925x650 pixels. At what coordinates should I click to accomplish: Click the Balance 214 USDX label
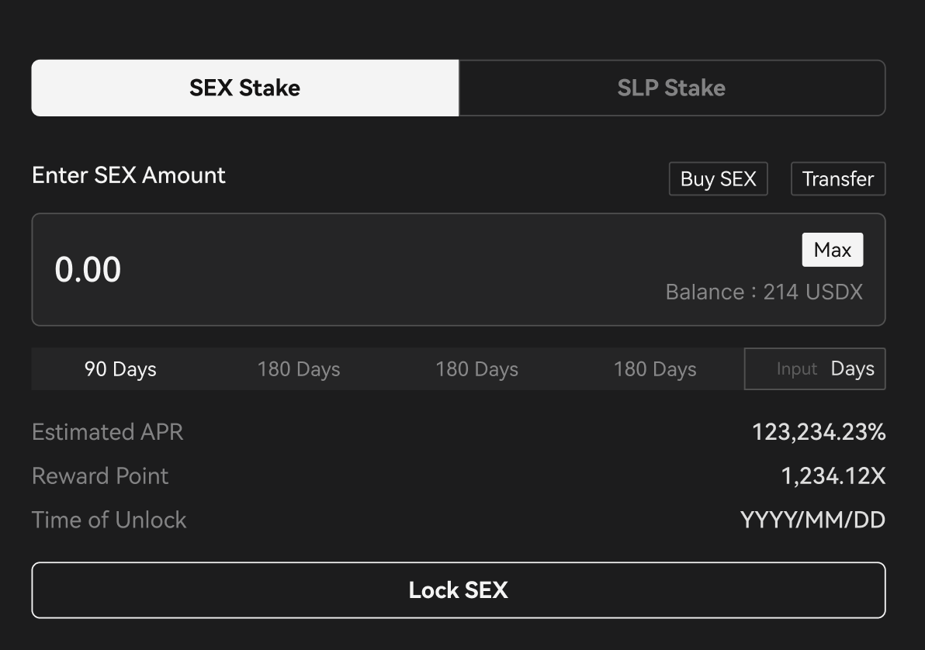point(764,292)
